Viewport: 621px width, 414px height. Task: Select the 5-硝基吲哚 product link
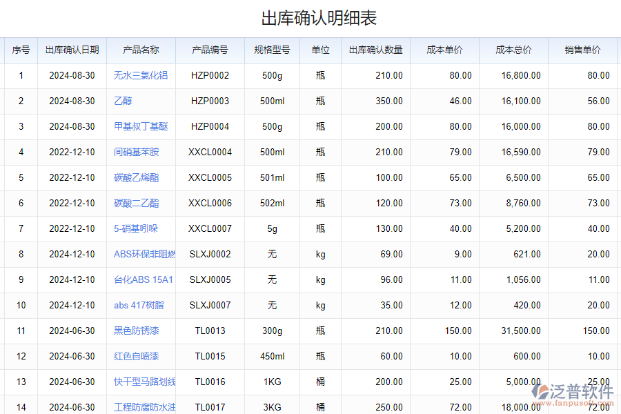coord(136,228)
